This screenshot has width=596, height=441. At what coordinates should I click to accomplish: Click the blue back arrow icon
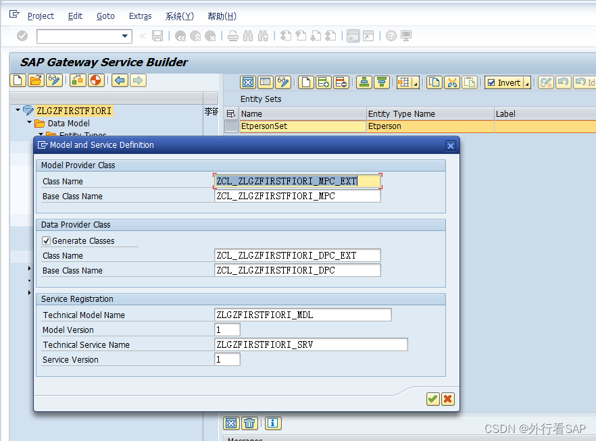pyautogui.click(x=120, y=80)
